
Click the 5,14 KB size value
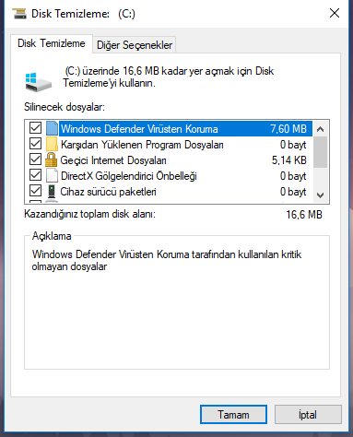coord(289,160)
